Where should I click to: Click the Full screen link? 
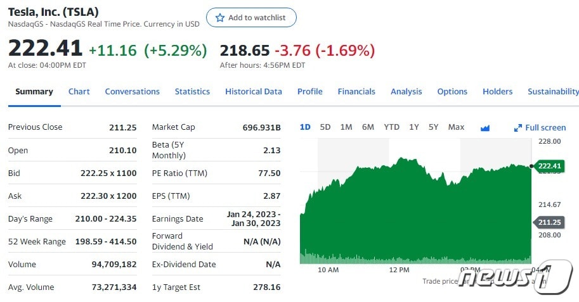(x=545, y=127)
